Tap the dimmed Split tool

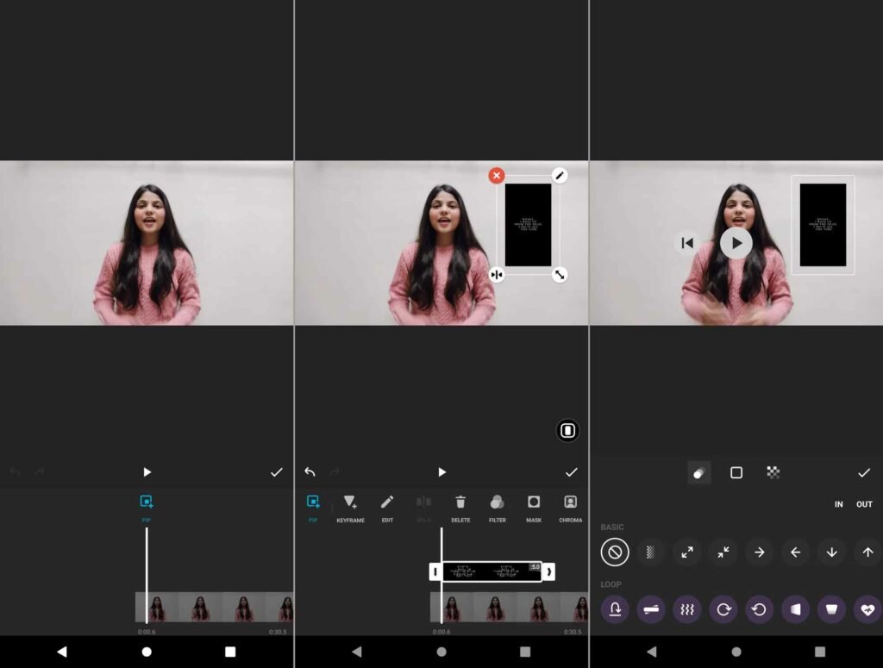(x=423, y=507)
